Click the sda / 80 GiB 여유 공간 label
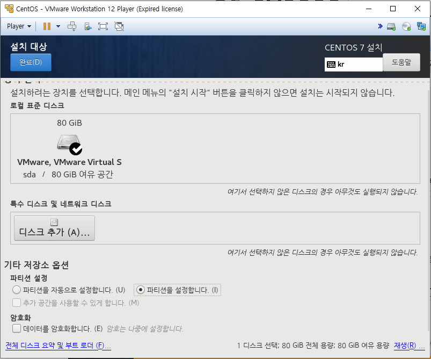Screen dimensions: 431x359 pyautogui.click(x=68, y=174)
